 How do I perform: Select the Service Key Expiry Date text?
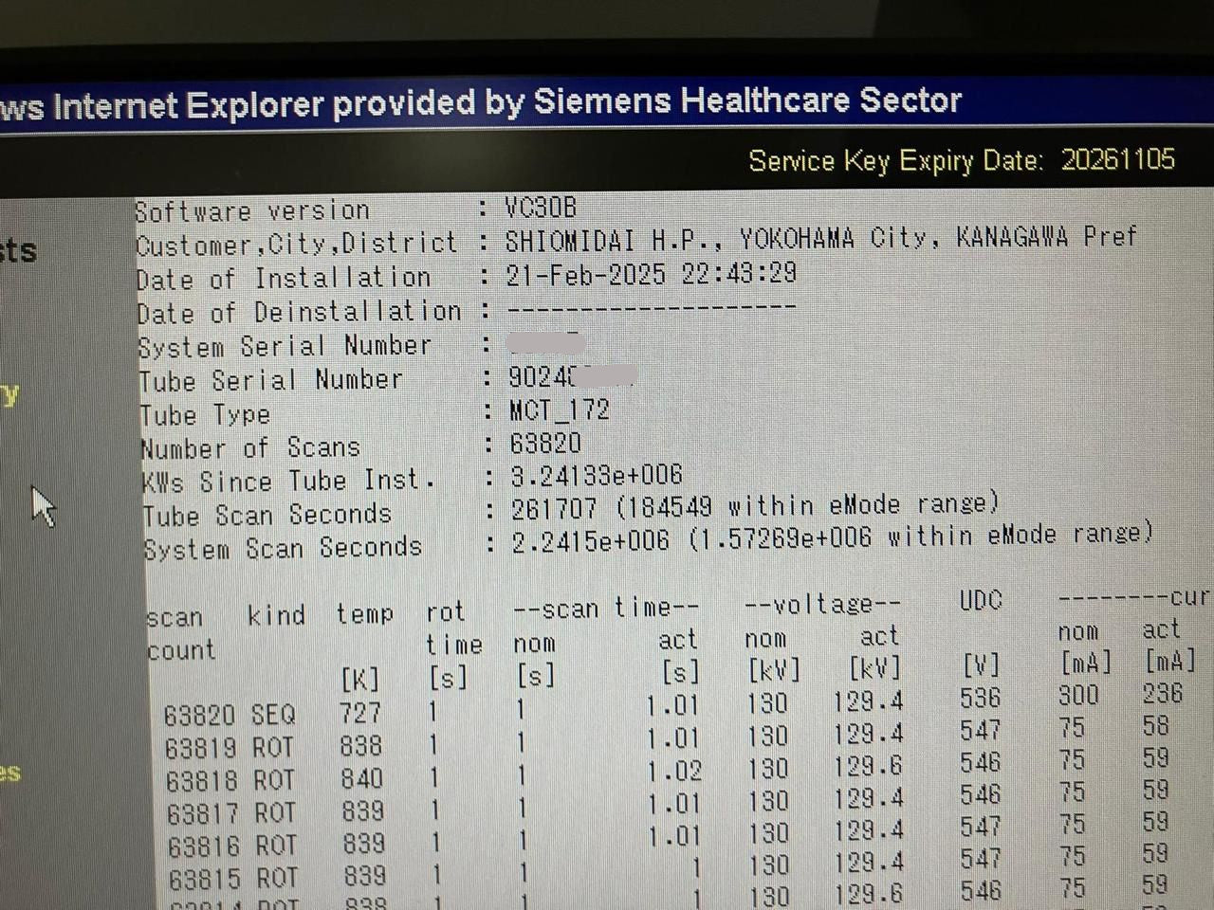point(962,159)
